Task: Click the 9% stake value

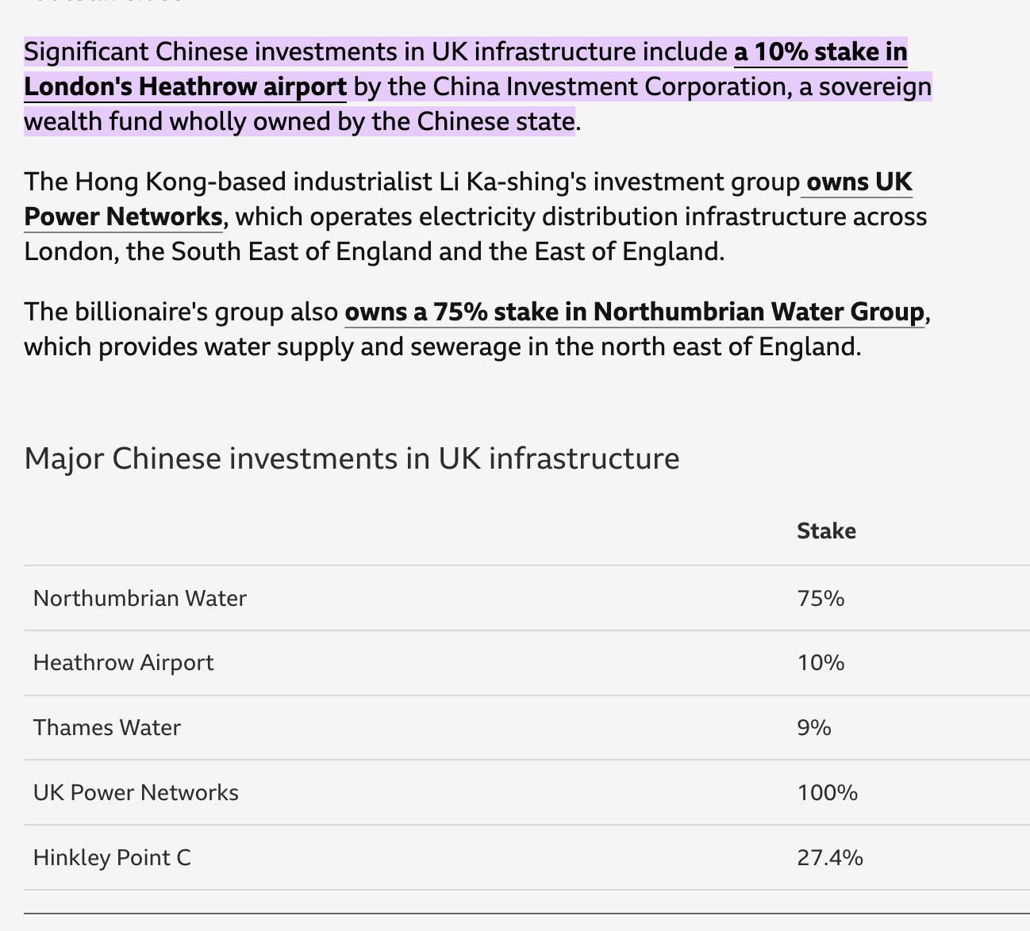Action: coord(814,728)
